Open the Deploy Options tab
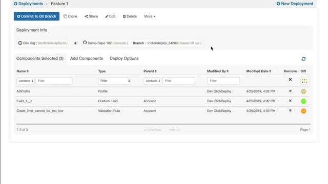Screen dimensions: 328x184 (x=124, y=58)
